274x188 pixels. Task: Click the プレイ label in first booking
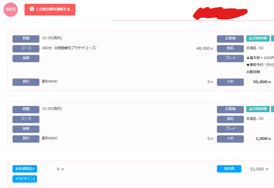(x=230, y=58)
